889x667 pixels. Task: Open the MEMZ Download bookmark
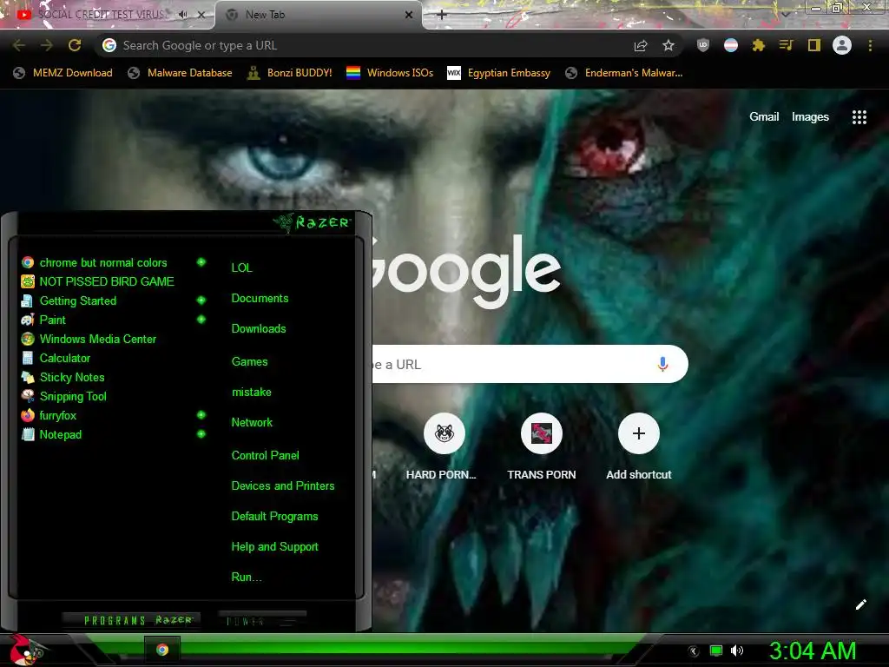[63, 73]
